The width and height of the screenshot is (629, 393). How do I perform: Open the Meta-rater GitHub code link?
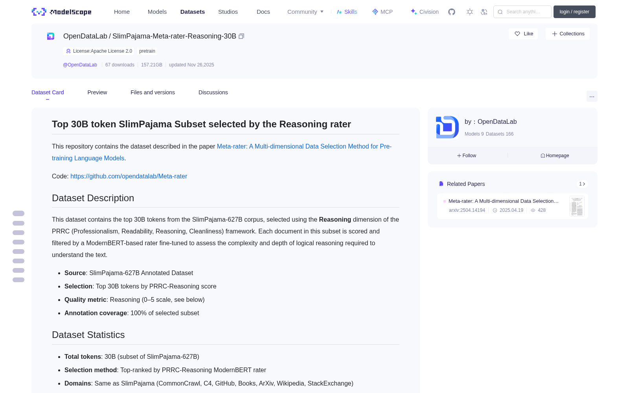(129, 176)
